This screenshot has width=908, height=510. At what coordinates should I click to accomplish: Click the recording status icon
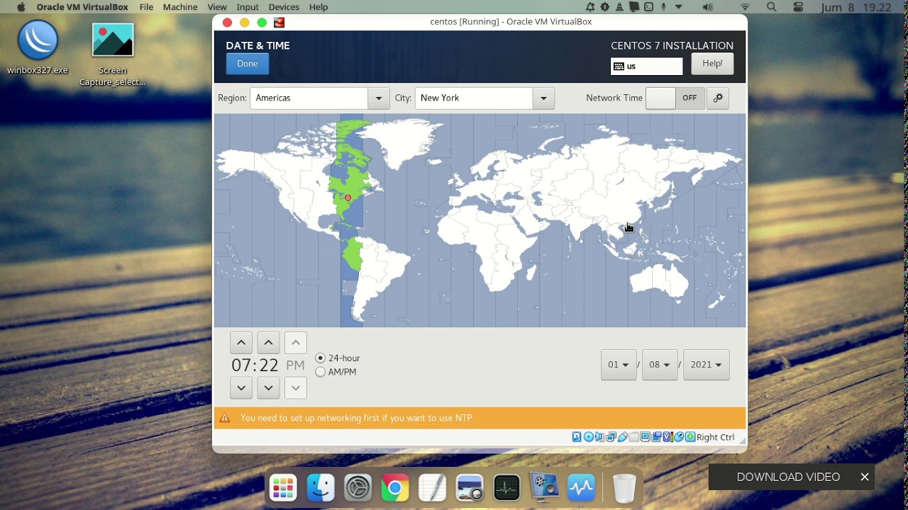click(656, 437)
